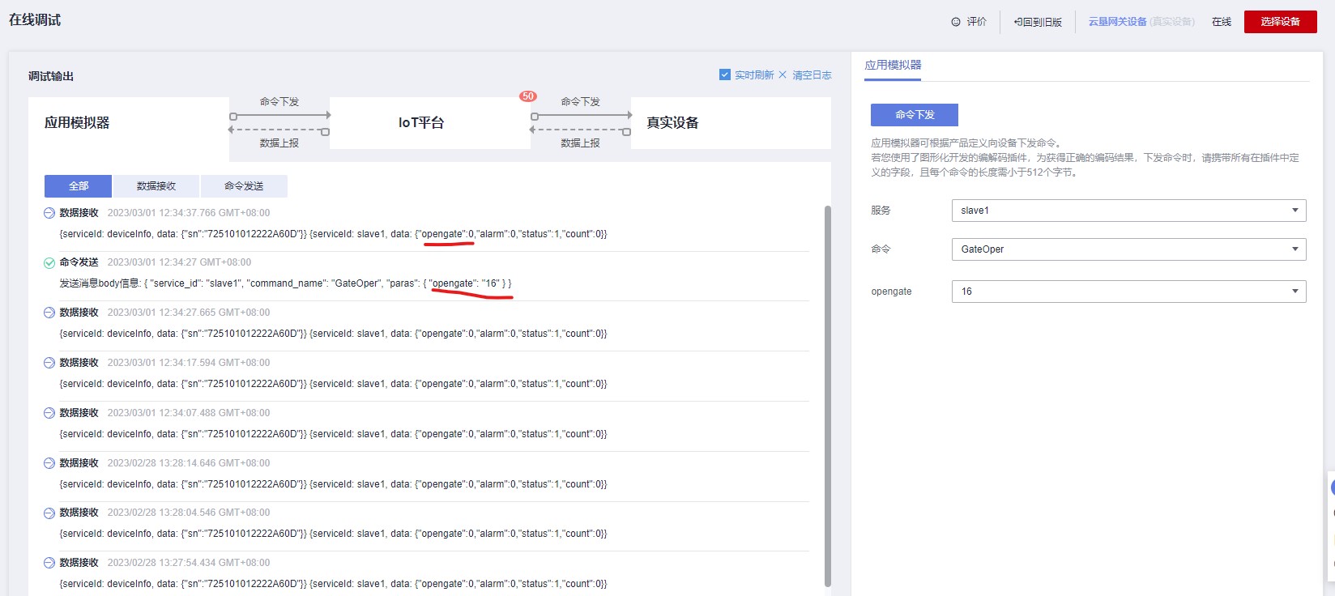
Task: Click the red 50 badge on IoT平台
Action: (528, 96)
